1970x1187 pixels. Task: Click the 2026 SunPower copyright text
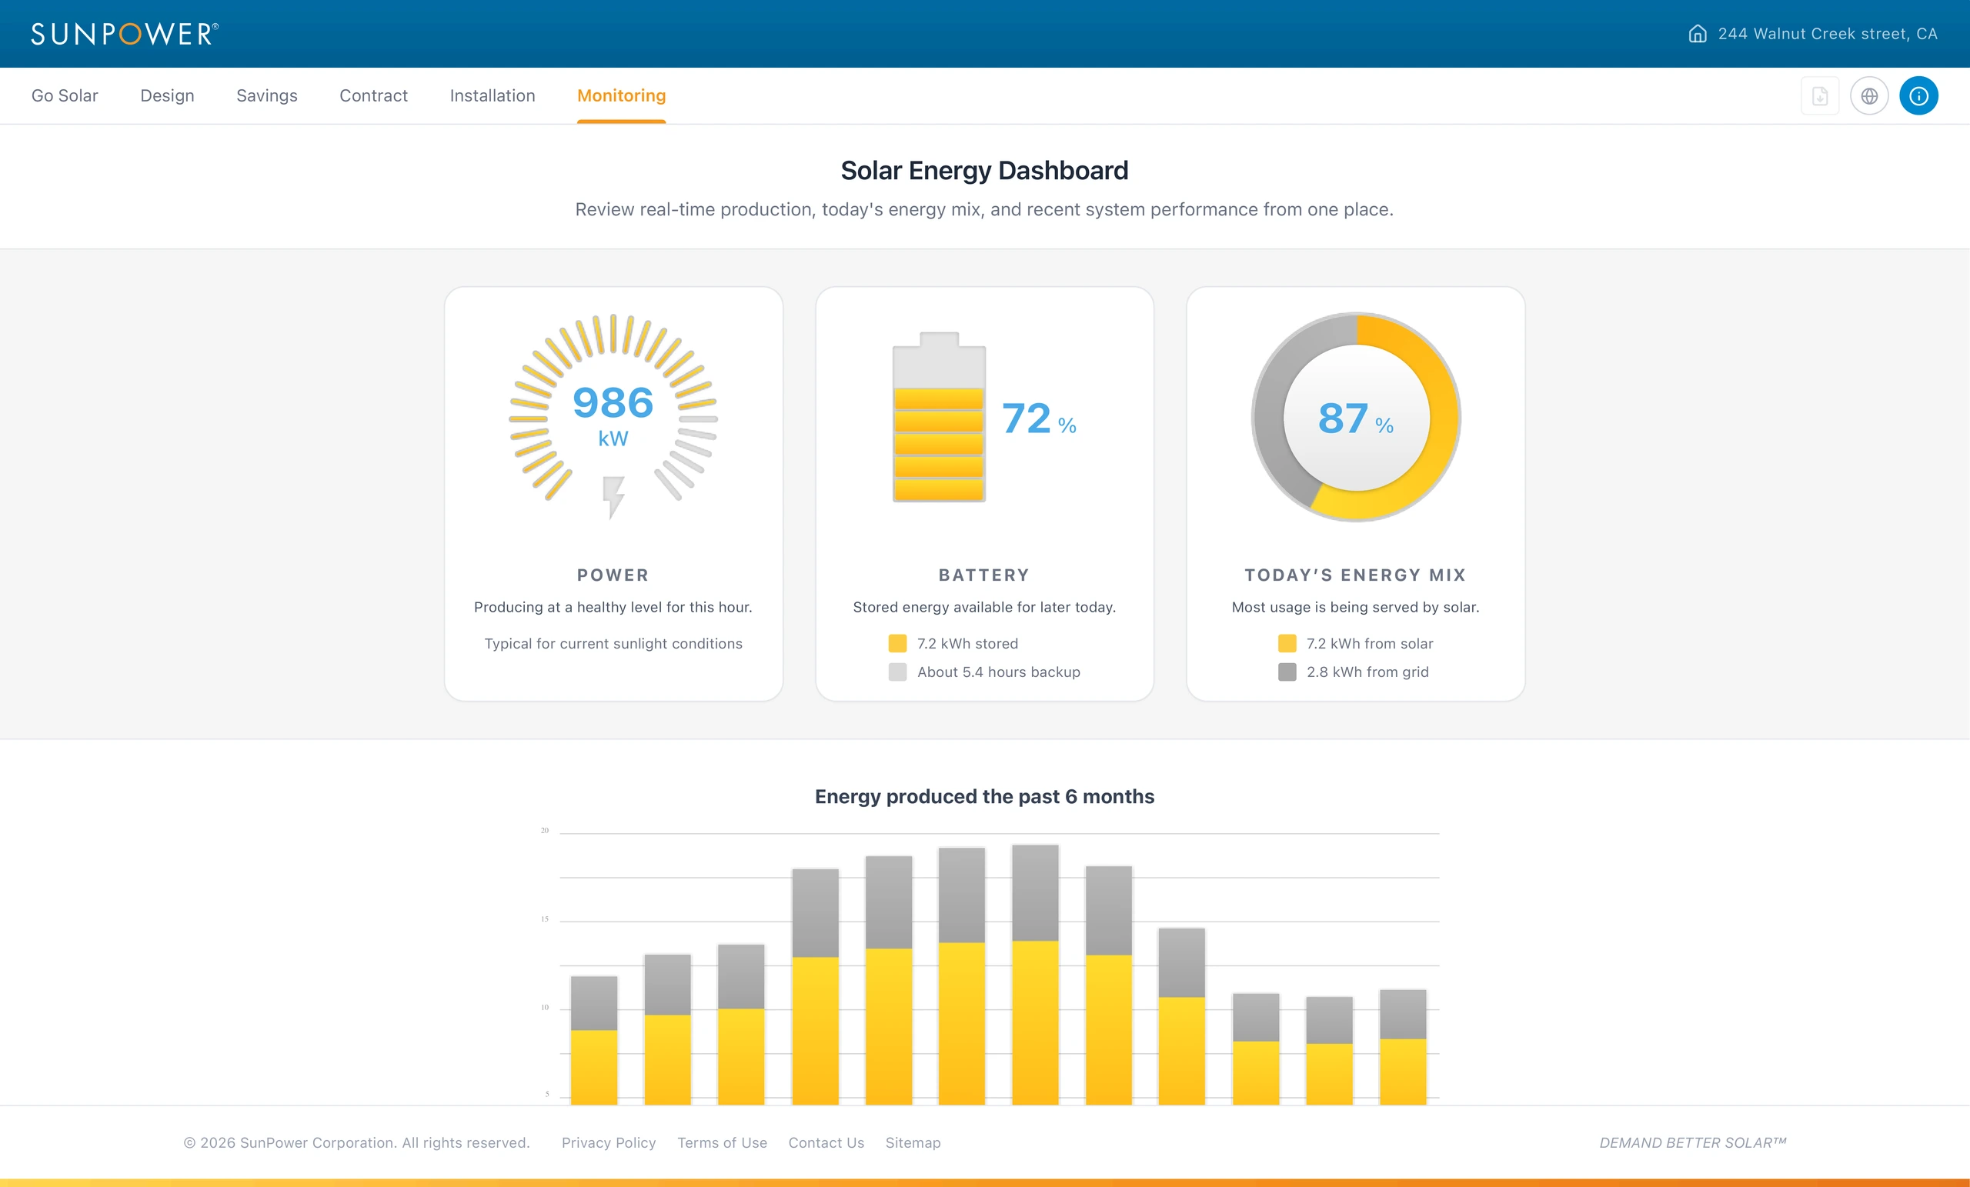(356, 1142)
